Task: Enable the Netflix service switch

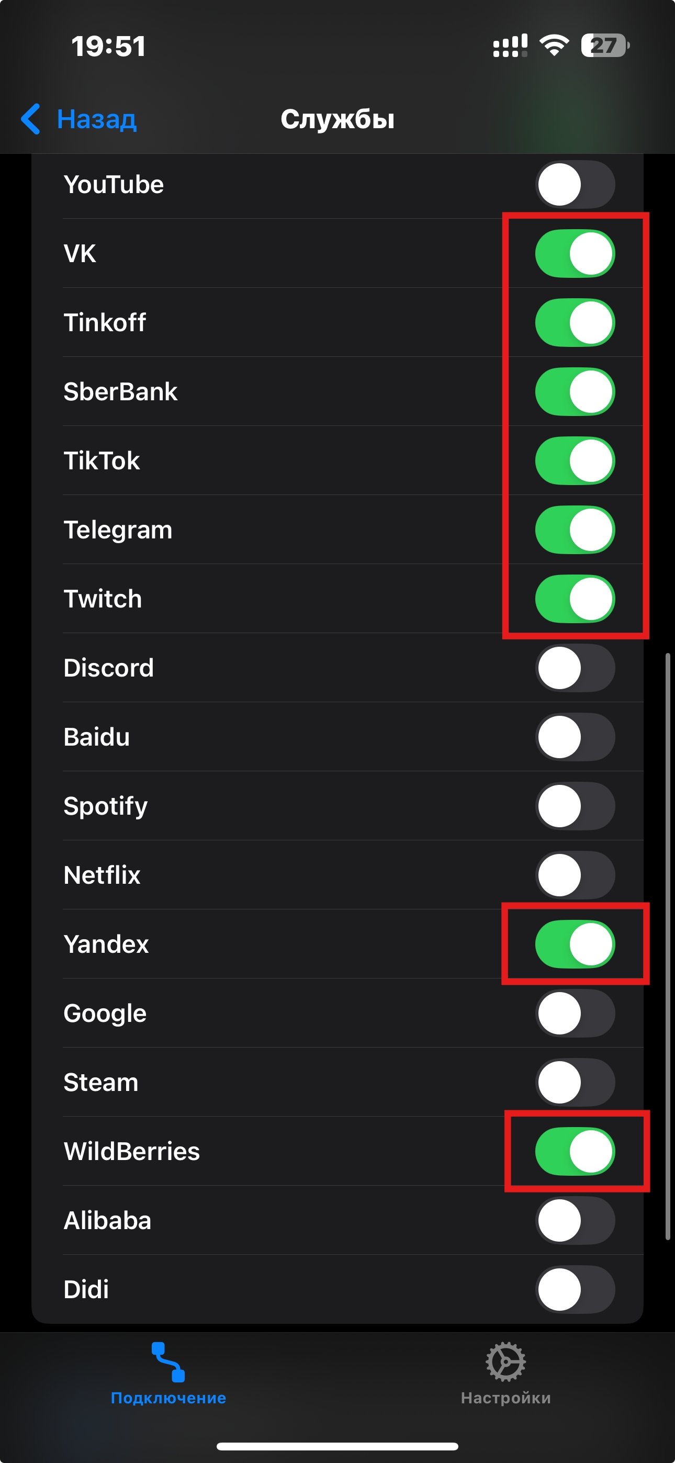Action: click(x=575, y=875)
